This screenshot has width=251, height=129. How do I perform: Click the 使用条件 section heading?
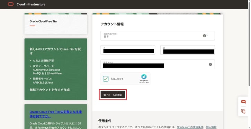[x=105, y=121]
